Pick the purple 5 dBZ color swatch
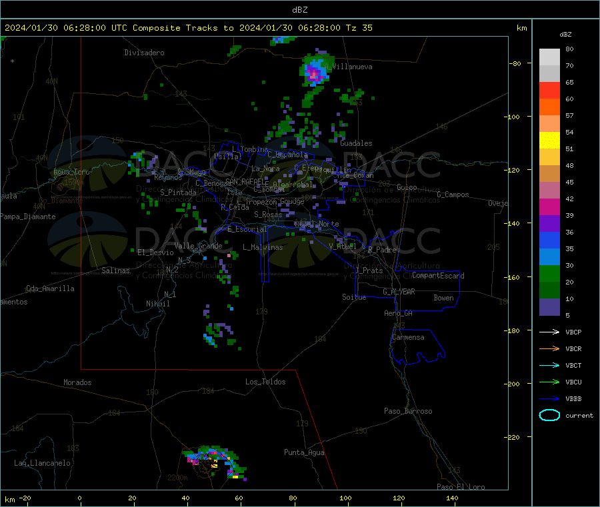 [549, 307]
